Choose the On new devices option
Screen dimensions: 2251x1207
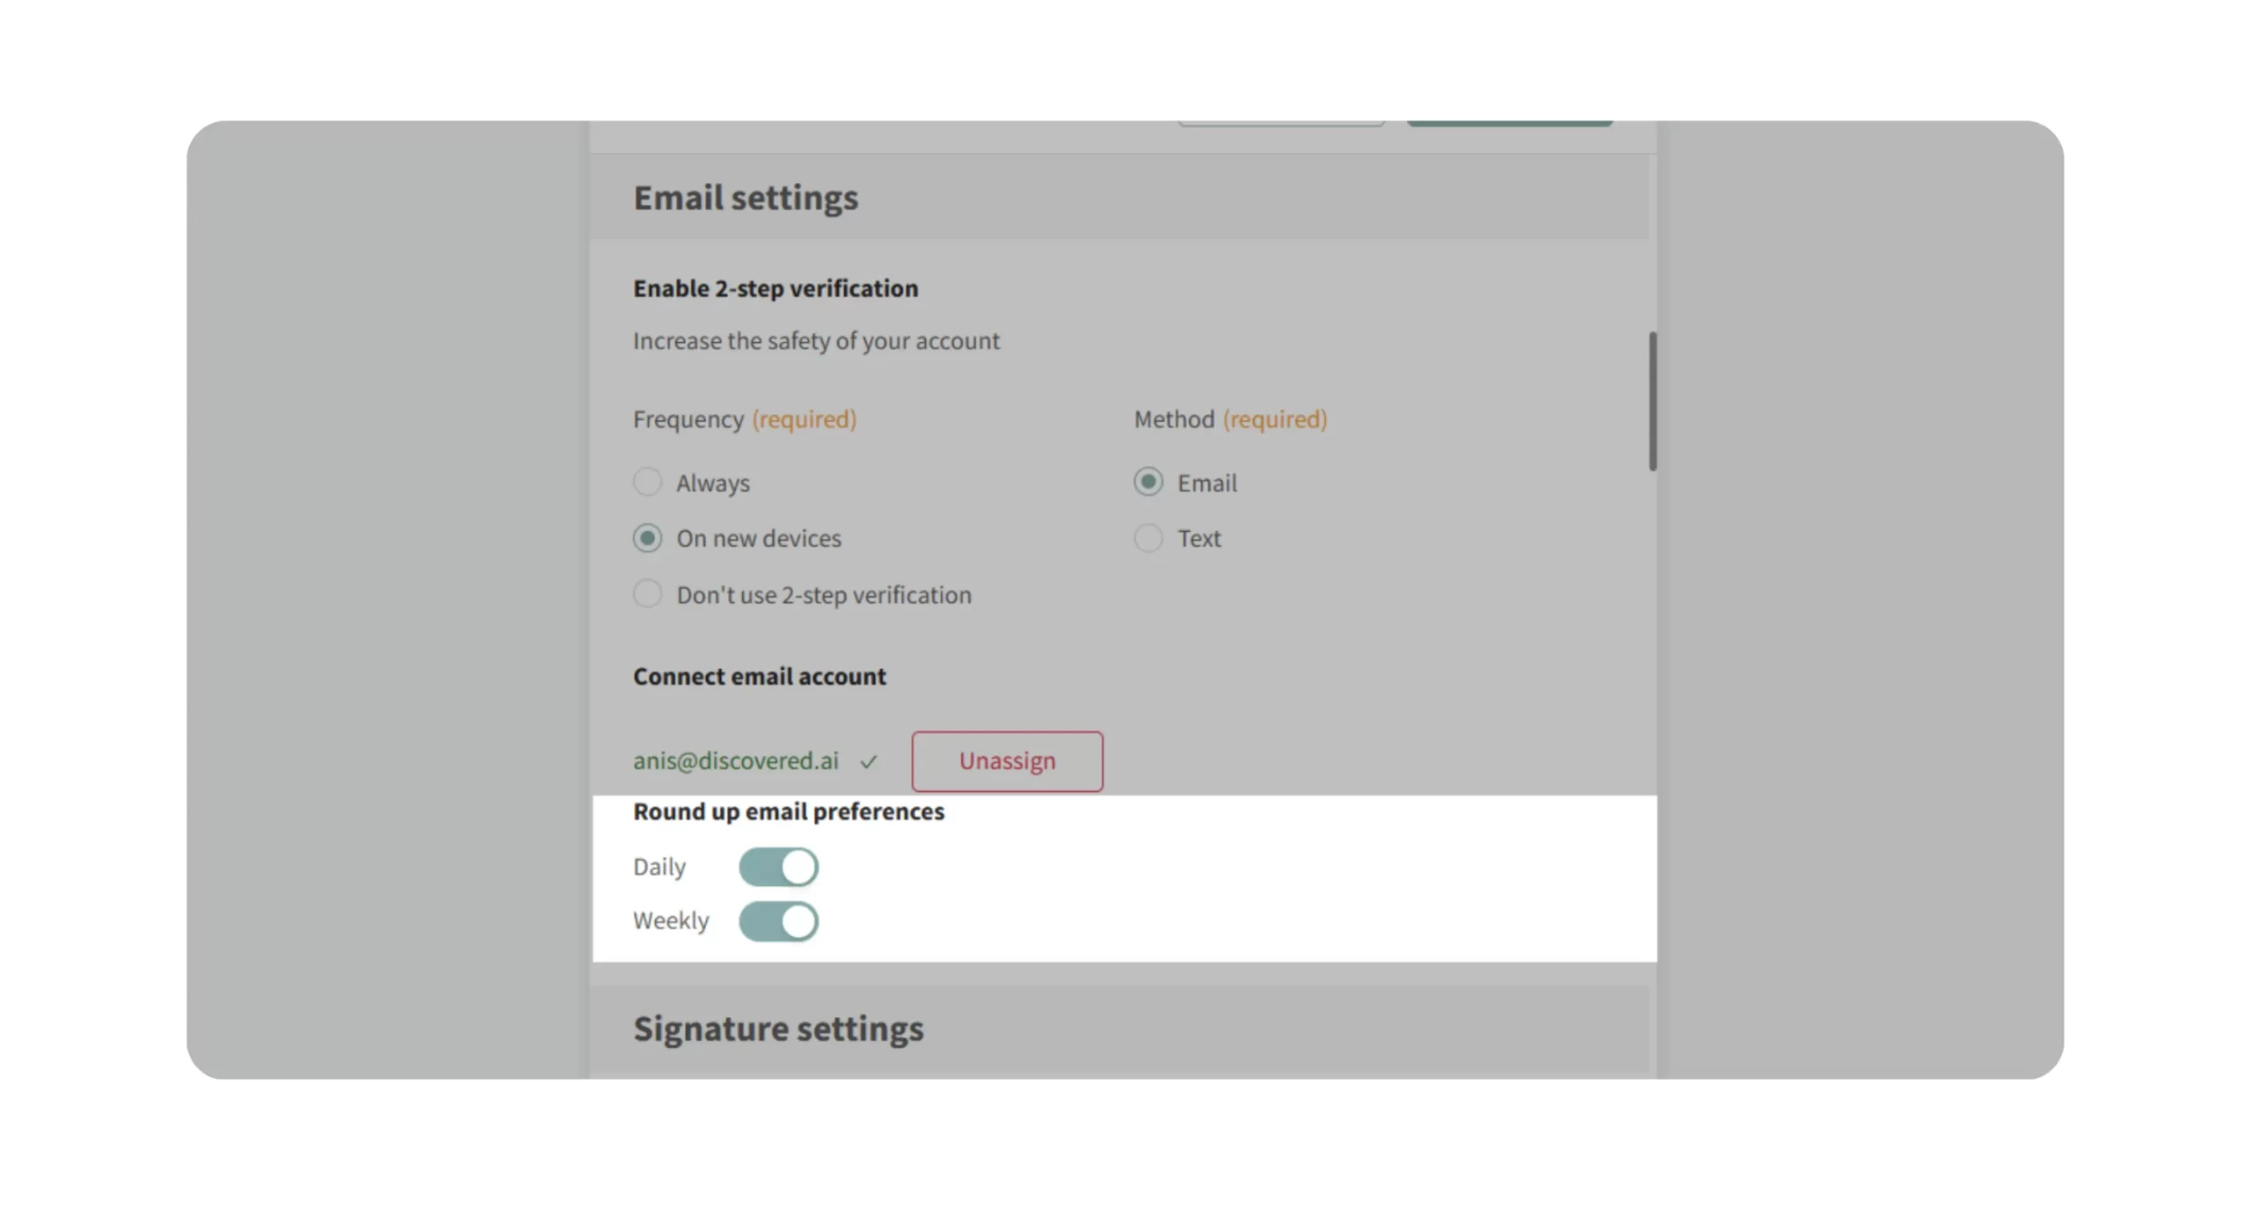(647, 538)
